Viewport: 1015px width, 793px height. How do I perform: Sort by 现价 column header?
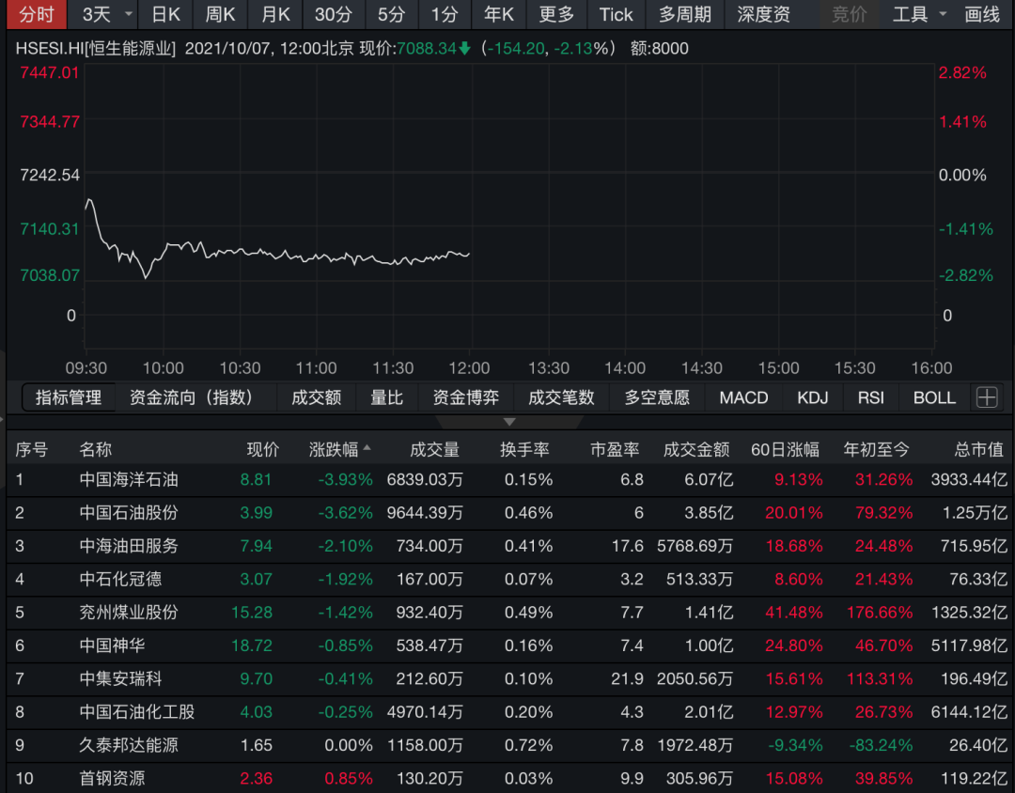click(x=263, y=449)
